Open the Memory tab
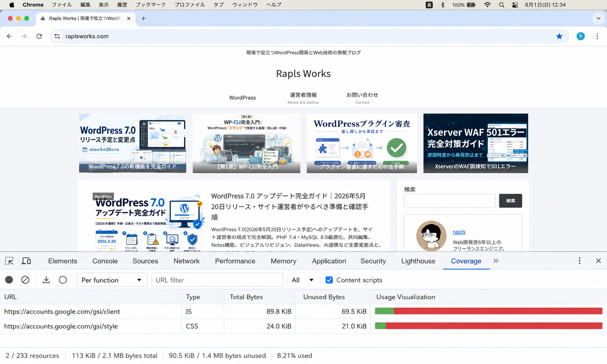The width and height of the screenshot is (607, 364). coord(283,261)
